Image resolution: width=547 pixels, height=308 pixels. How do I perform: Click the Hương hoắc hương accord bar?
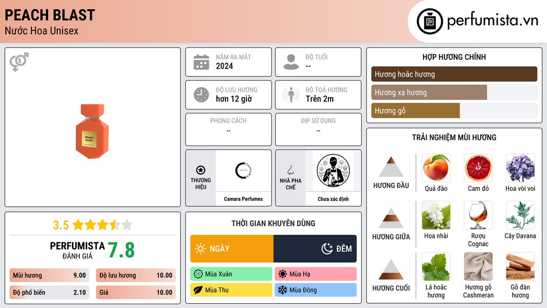click(454, 74)
